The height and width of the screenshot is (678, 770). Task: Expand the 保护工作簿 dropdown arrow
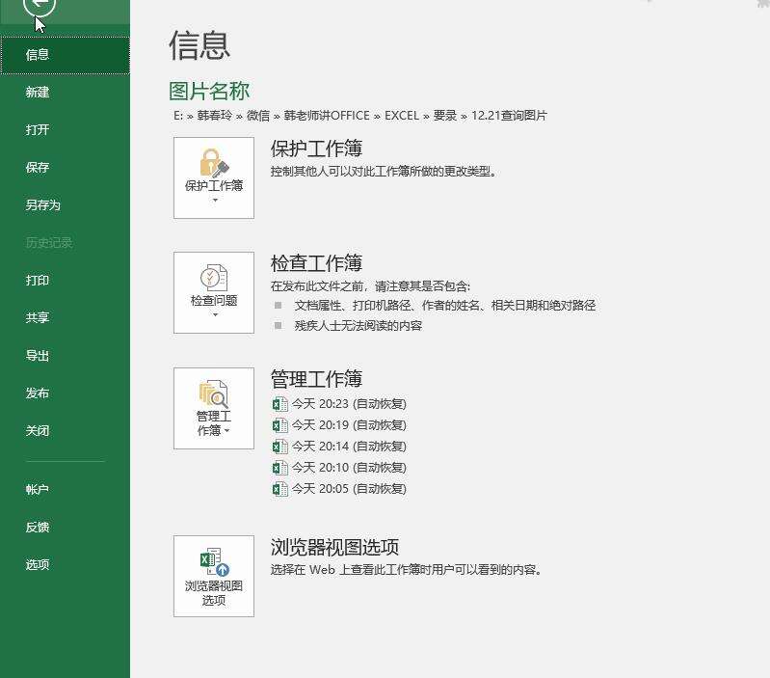pos(215,200)
